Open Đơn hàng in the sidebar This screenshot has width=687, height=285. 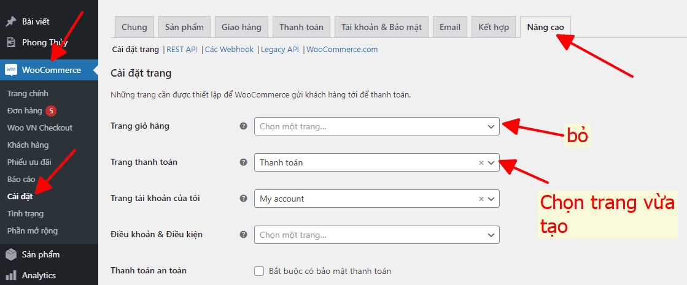click(x=25, y=110)
